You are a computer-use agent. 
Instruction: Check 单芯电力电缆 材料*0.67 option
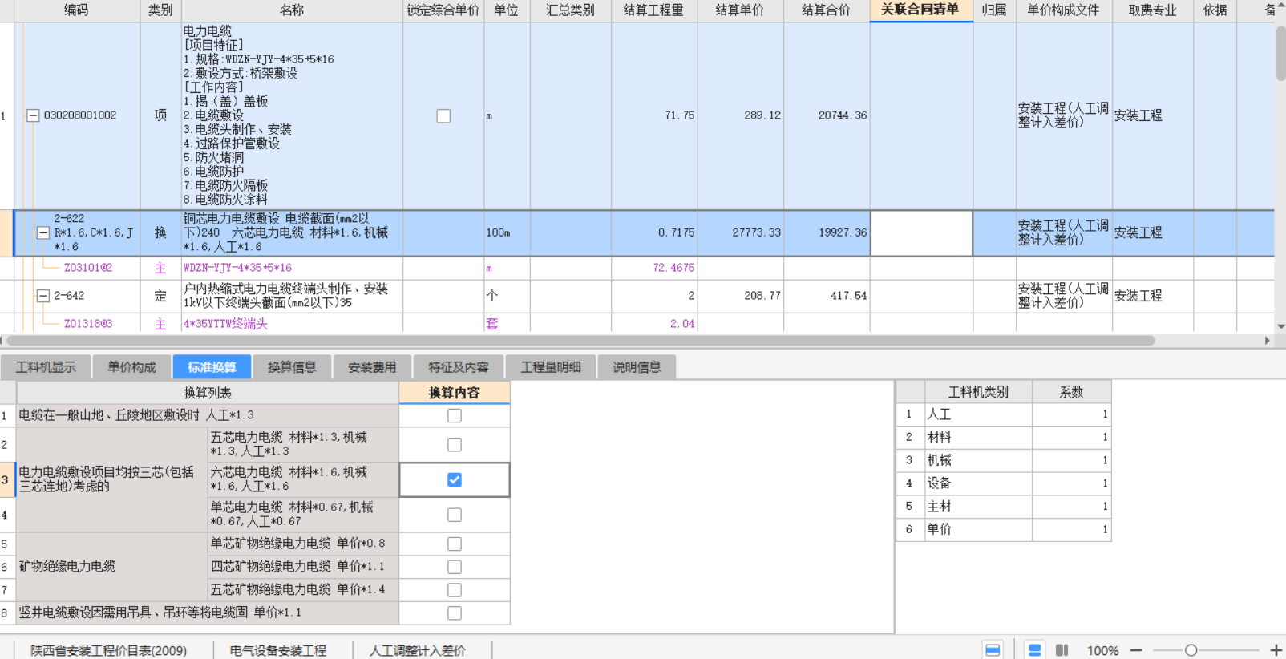coord(455,515)
